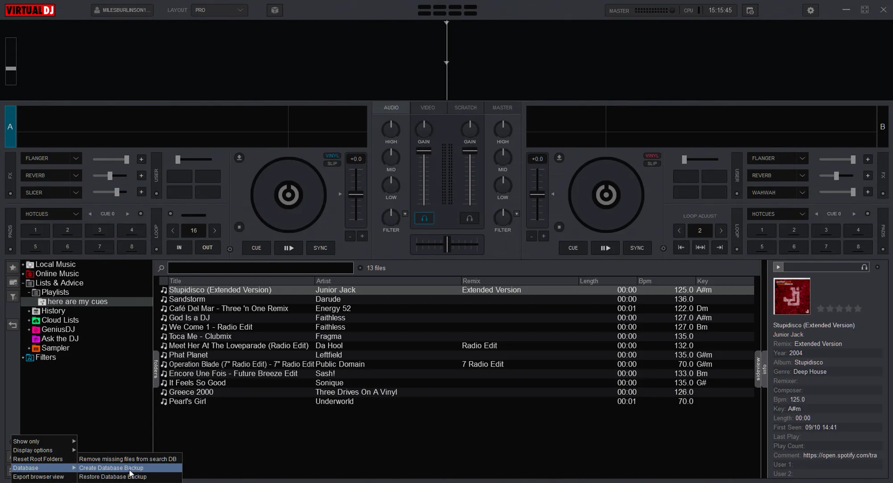This screenshot has width=893, height=483.
Task: Toggle left deck headphone cue icon
Action: [424, 219]
